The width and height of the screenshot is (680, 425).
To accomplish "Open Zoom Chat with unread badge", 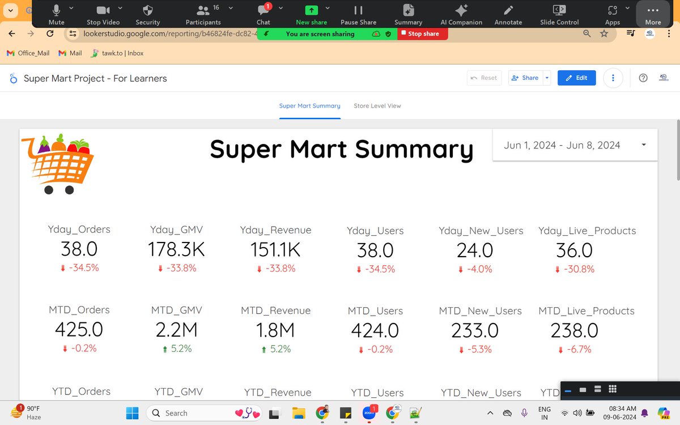I will click(263, 14).
